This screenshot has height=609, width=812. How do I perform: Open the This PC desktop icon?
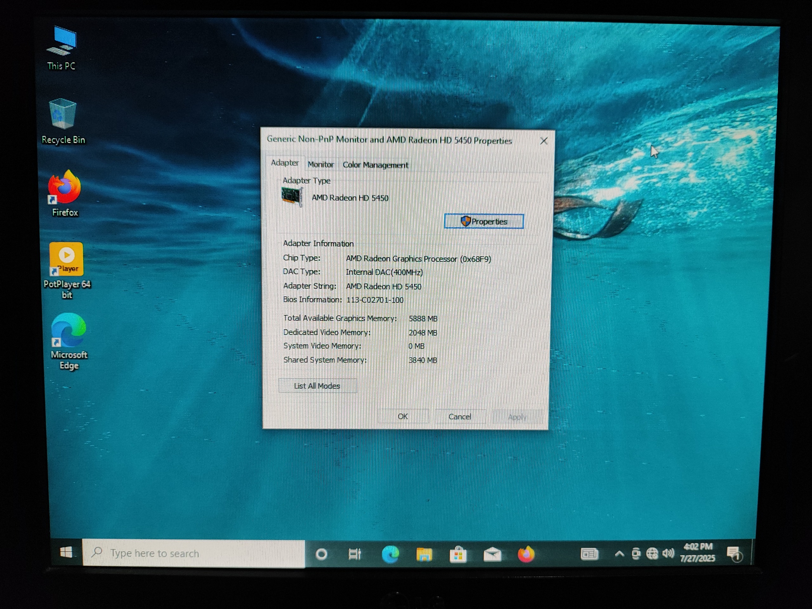(x=62, y=48)
